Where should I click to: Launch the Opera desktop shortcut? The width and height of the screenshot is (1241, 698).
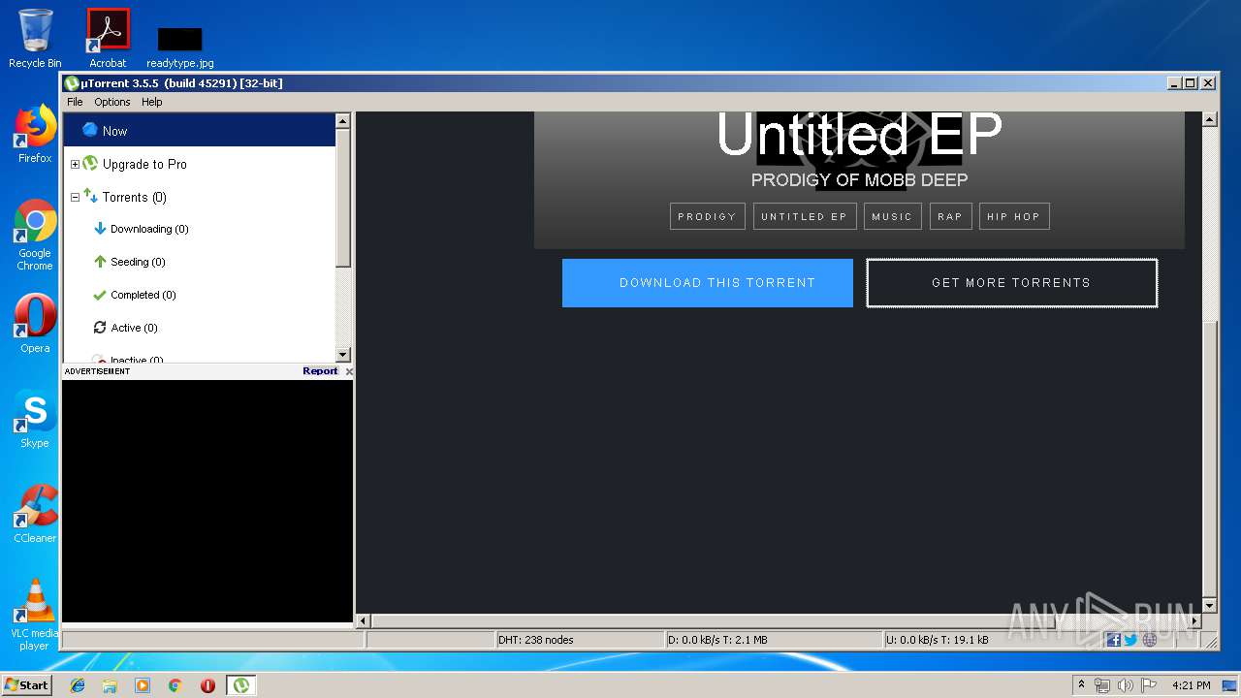point(35,324)
